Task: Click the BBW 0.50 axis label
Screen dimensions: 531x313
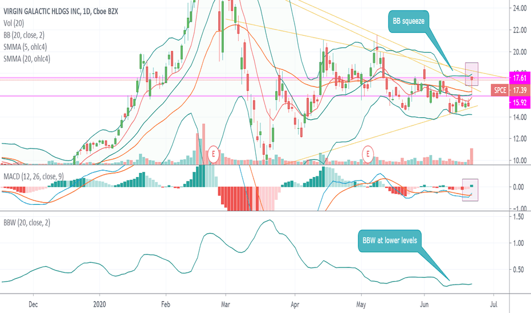Action: (518, 270)
